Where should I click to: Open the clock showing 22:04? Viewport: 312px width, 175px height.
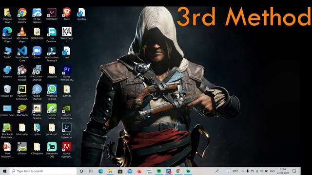click(283, 171)
